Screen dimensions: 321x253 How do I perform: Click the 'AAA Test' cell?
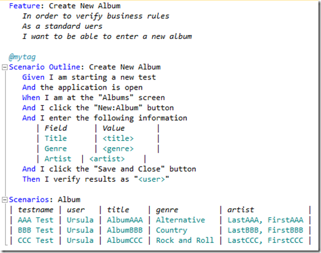coord(36,220)
